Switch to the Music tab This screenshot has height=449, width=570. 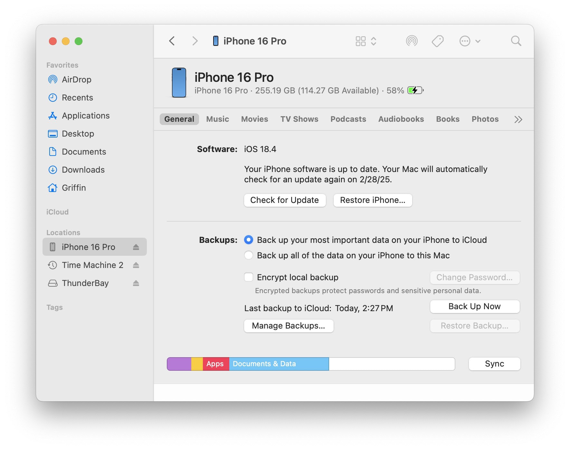pos(217,119)
